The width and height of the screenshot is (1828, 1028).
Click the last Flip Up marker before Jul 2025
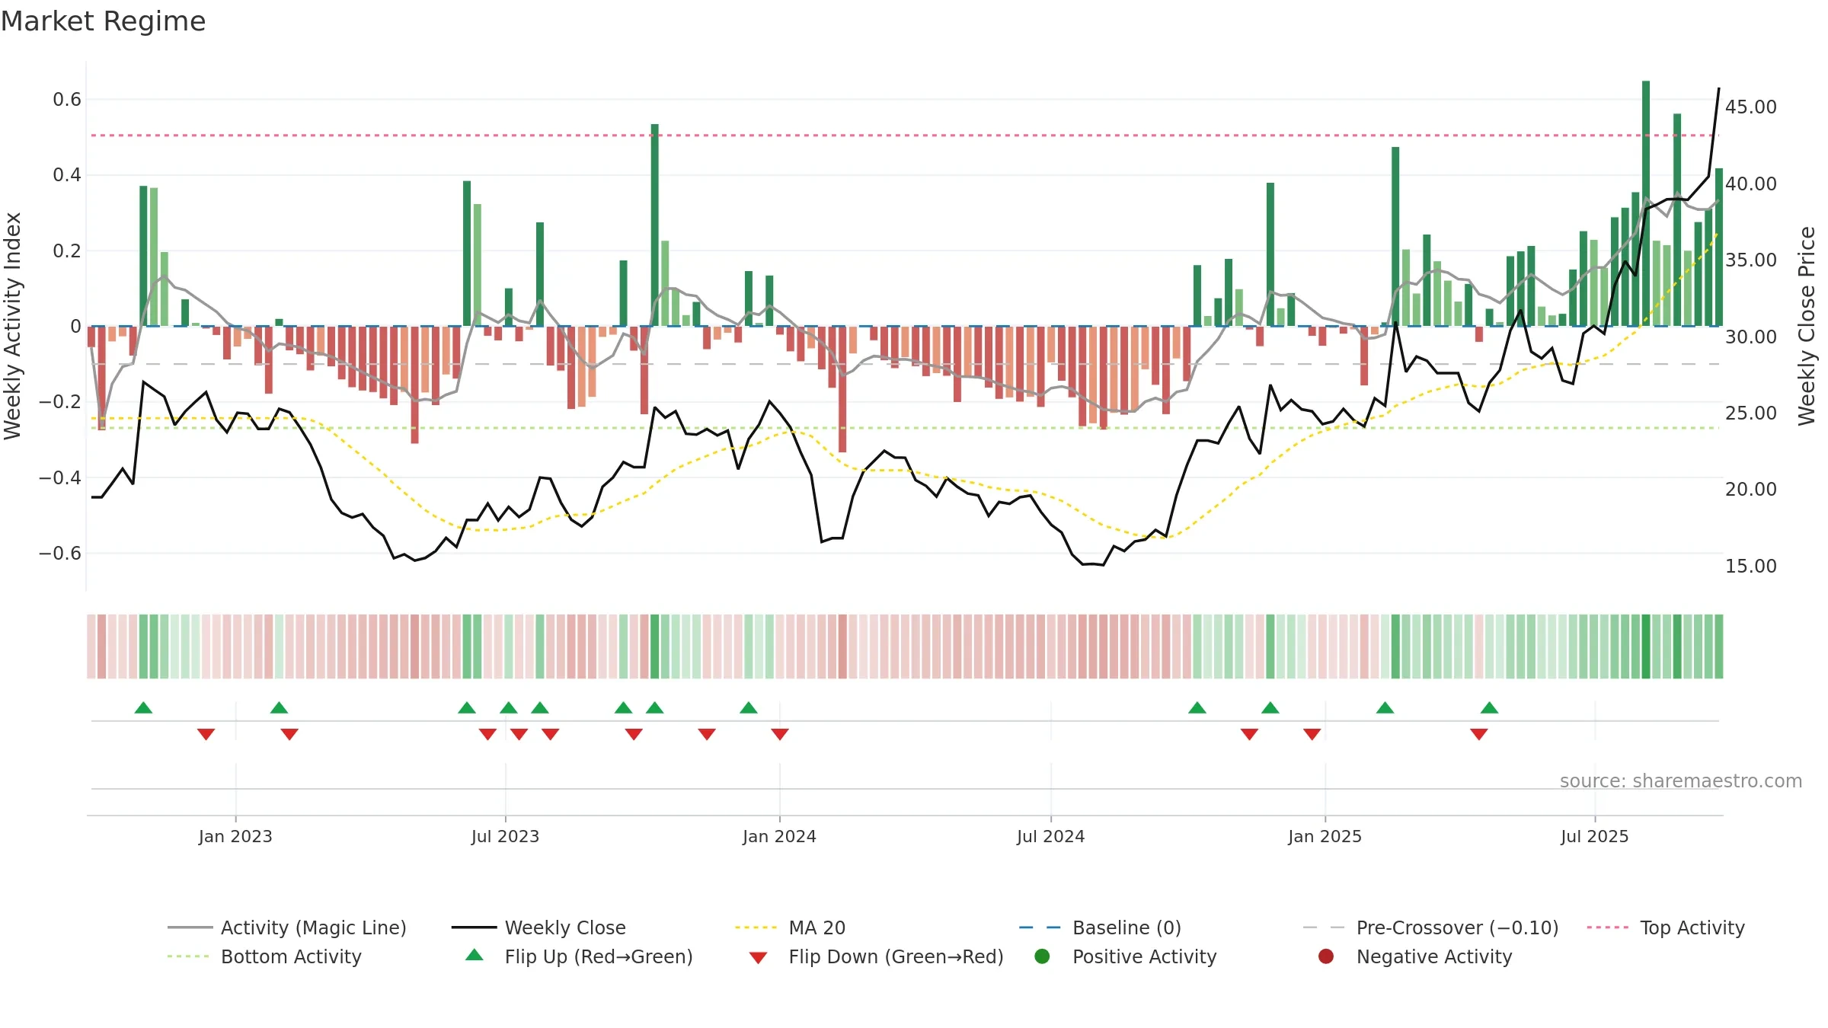point(1489,707)
